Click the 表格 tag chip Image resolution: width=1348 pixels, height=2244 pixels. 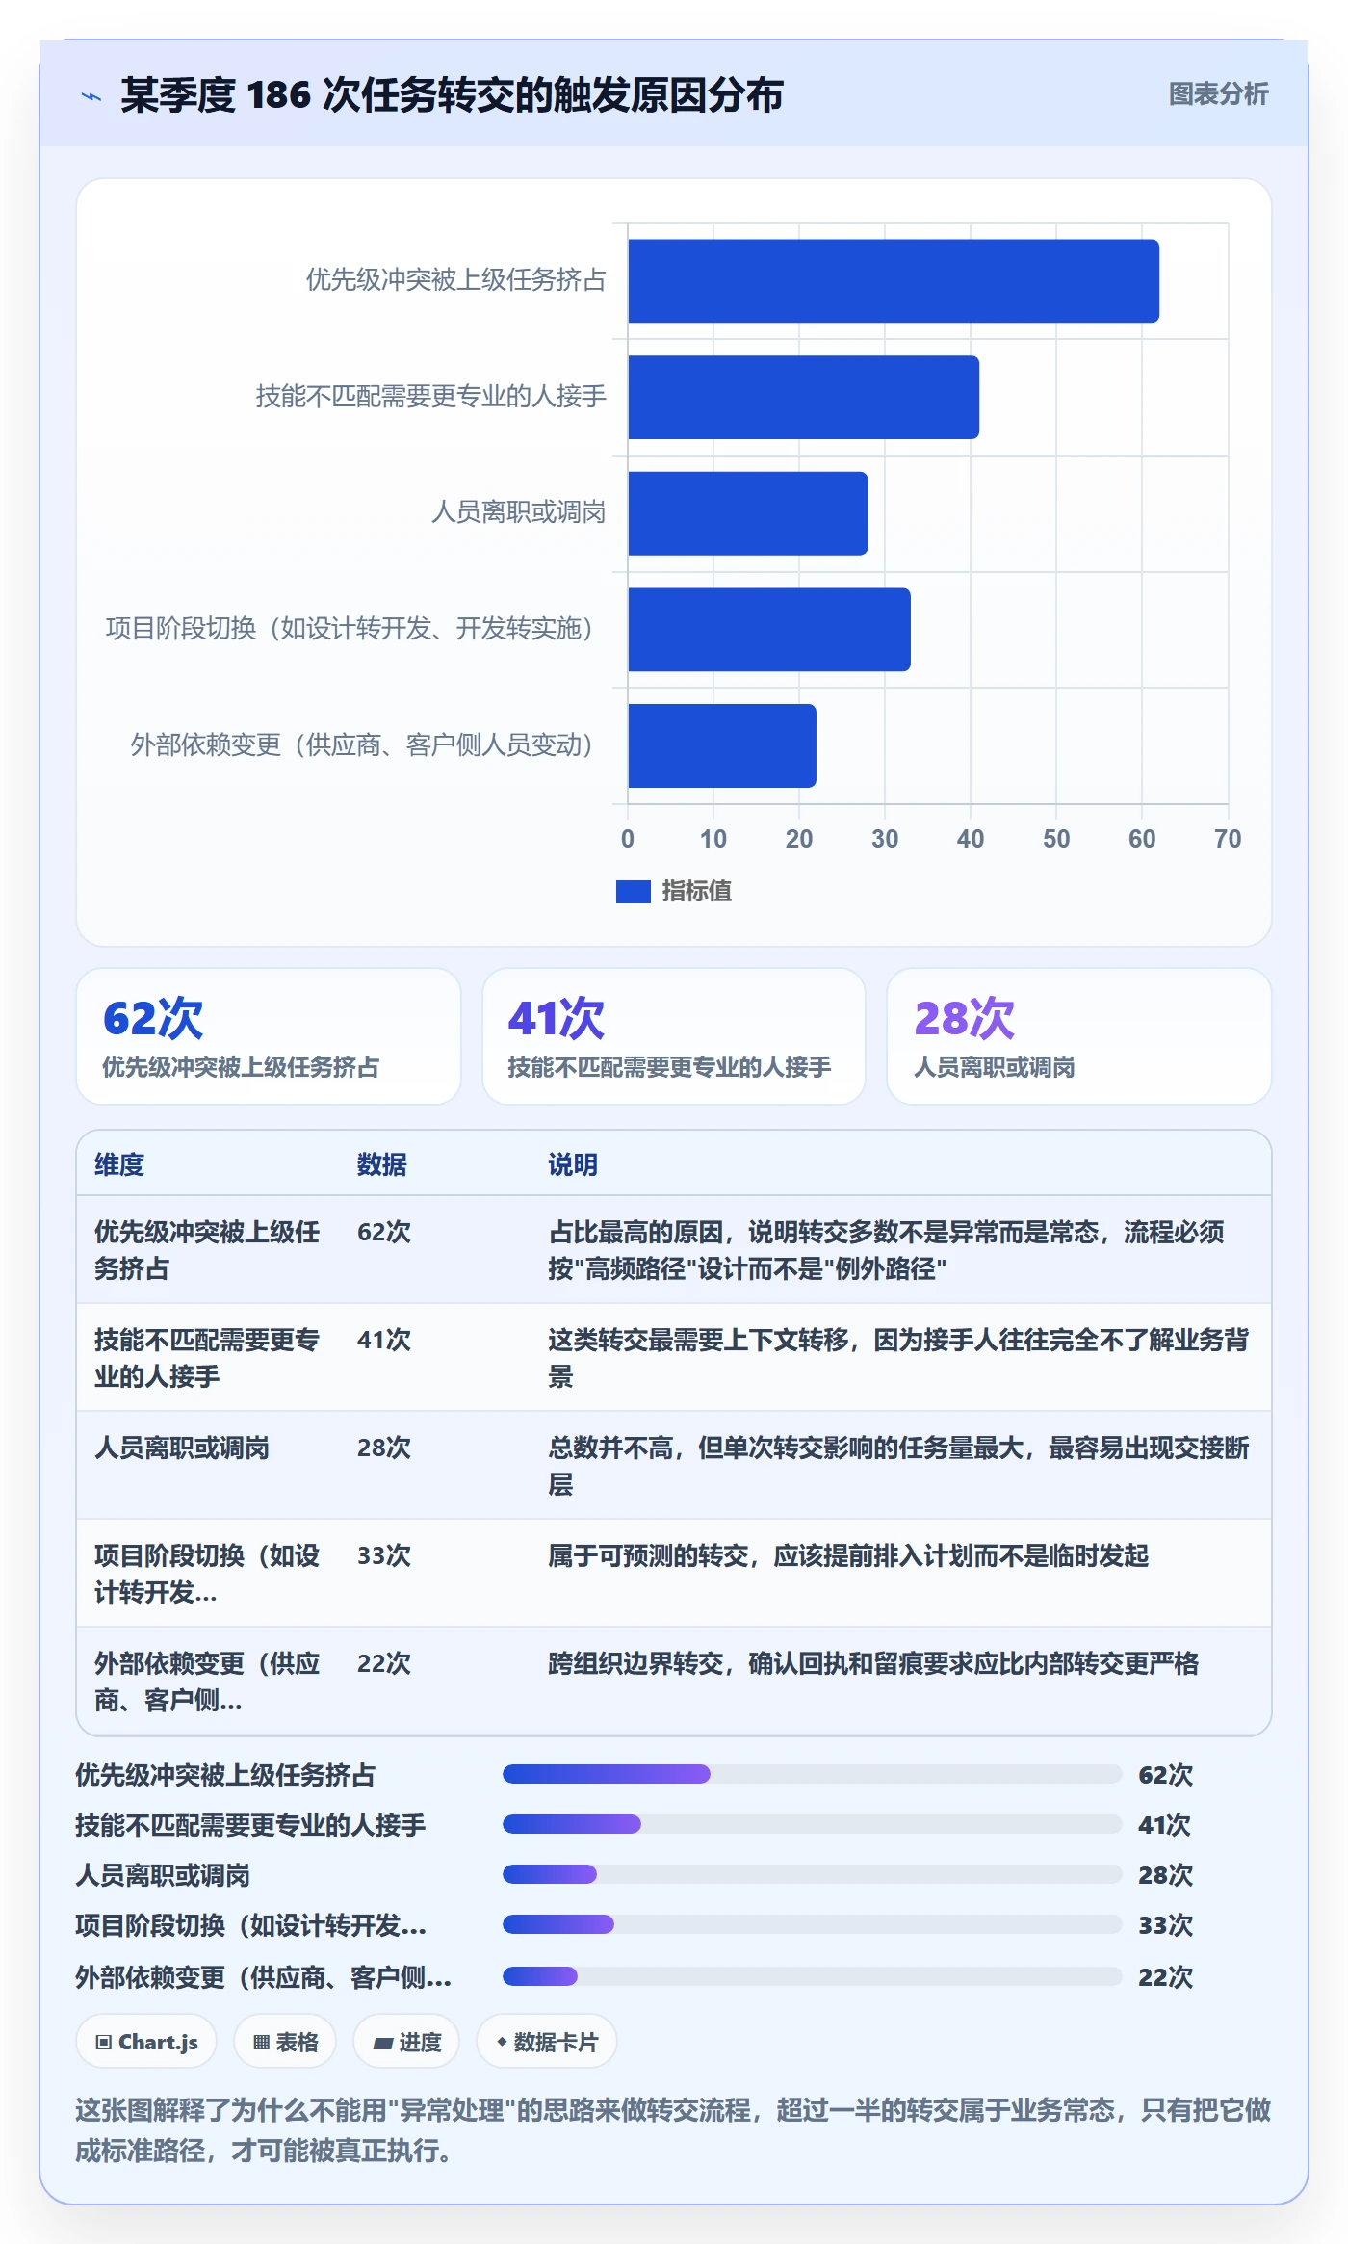[x=285, y=2042]
